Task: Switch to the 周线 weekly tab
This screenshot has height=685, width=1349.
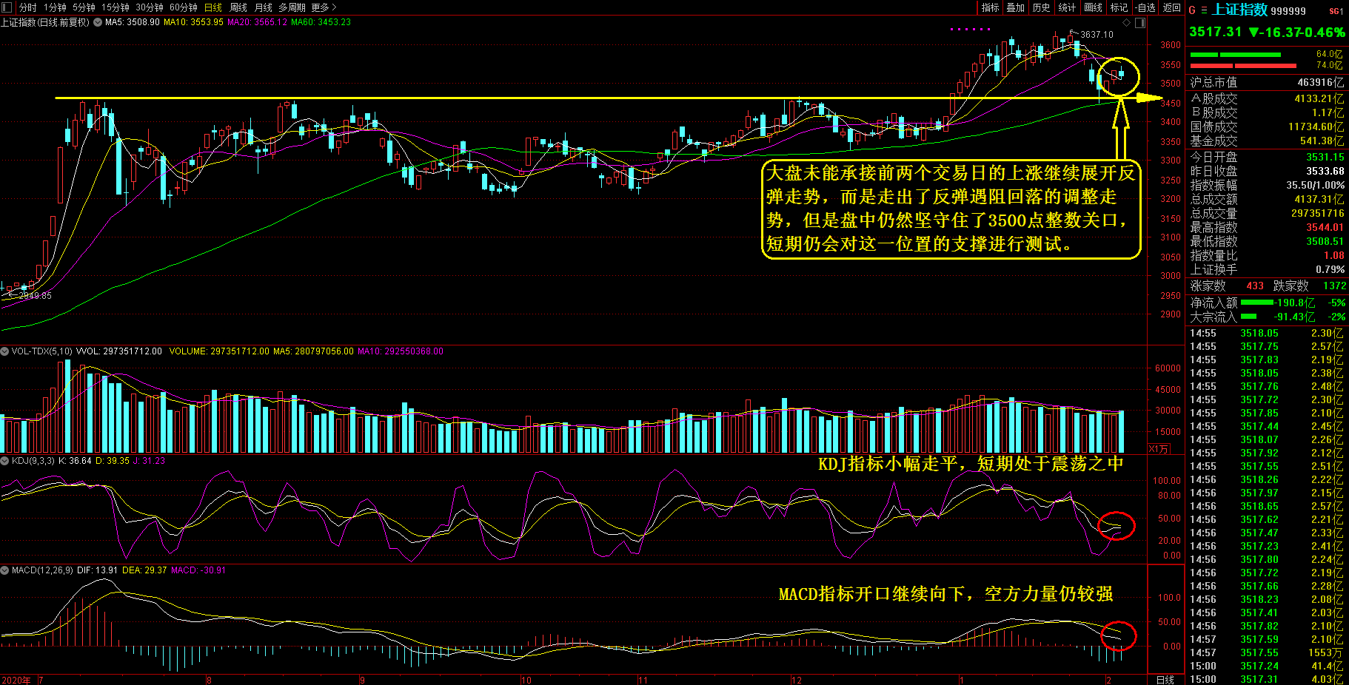Action: click(238, 7)
